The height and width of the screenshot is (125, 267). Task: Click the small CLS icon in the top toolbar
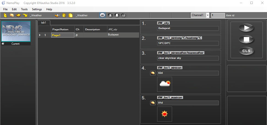tap(123, 15)
